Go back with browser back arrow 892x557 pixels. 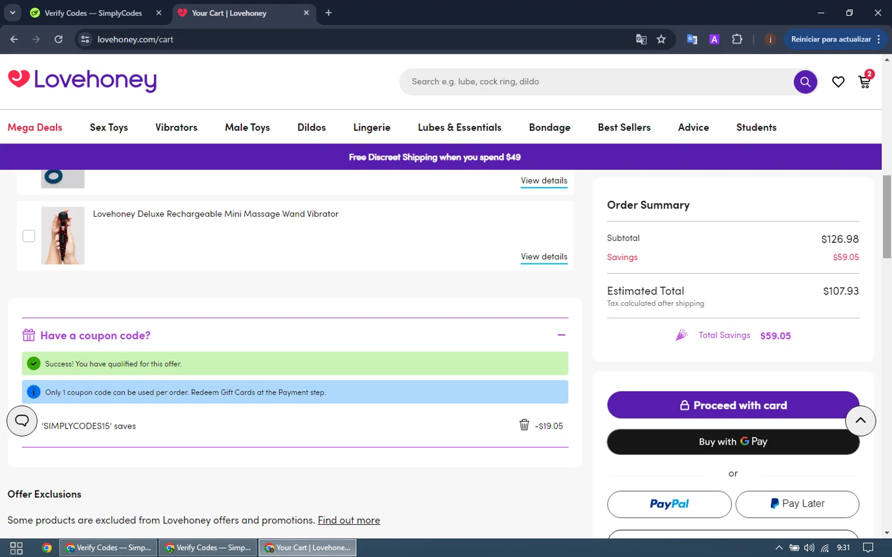[14, 39]
